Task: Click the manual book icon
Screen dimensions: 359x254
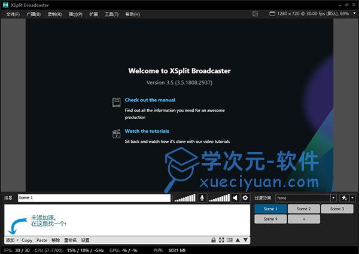Action: tap(116, 102)
